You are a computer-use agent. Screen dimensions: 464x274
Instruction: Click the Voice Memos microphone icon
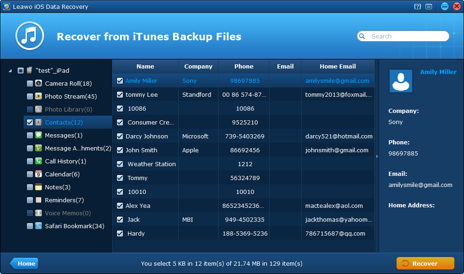click(x=39, y=213)
